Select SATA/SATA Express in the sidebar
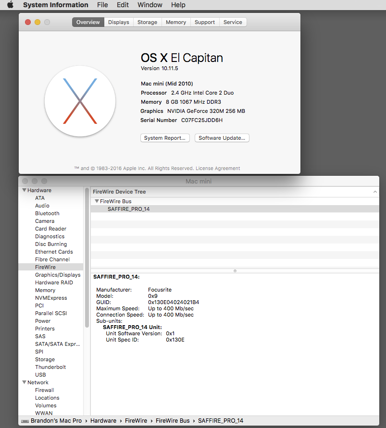 point(58,344)
